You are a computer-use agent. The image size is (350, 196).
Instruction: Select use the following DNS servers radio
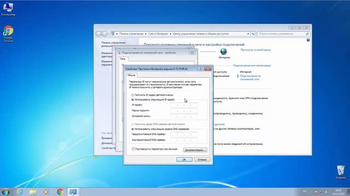click(x=132, y=129)
